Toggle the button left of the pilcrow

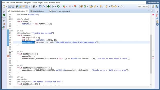click(26, 6)
